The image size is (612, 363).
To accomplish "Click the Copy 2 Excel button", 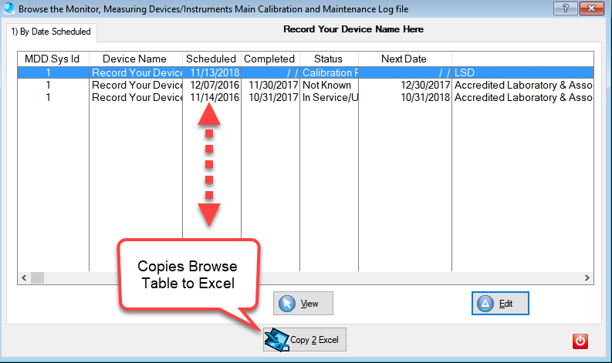I will 304,340.
